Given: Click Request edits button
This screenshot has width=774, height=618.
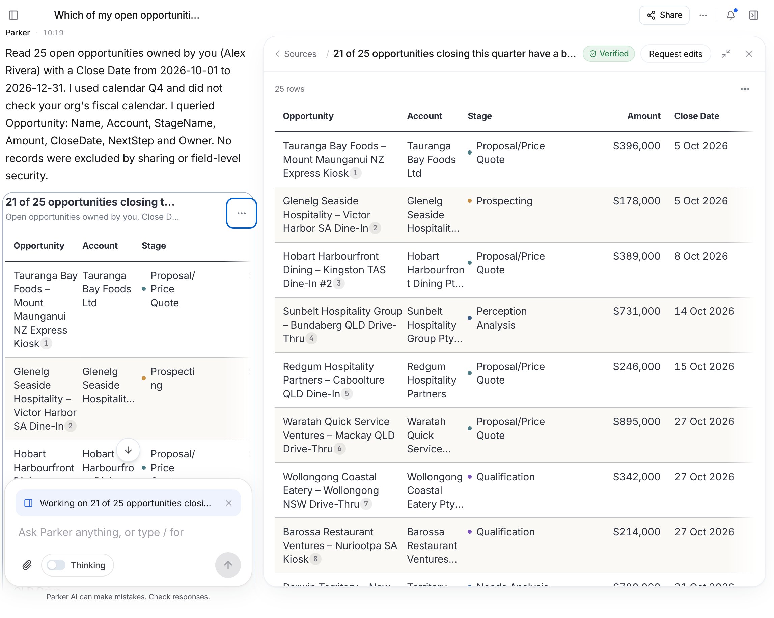Looking at the screenshot, I should coord(675,54).
